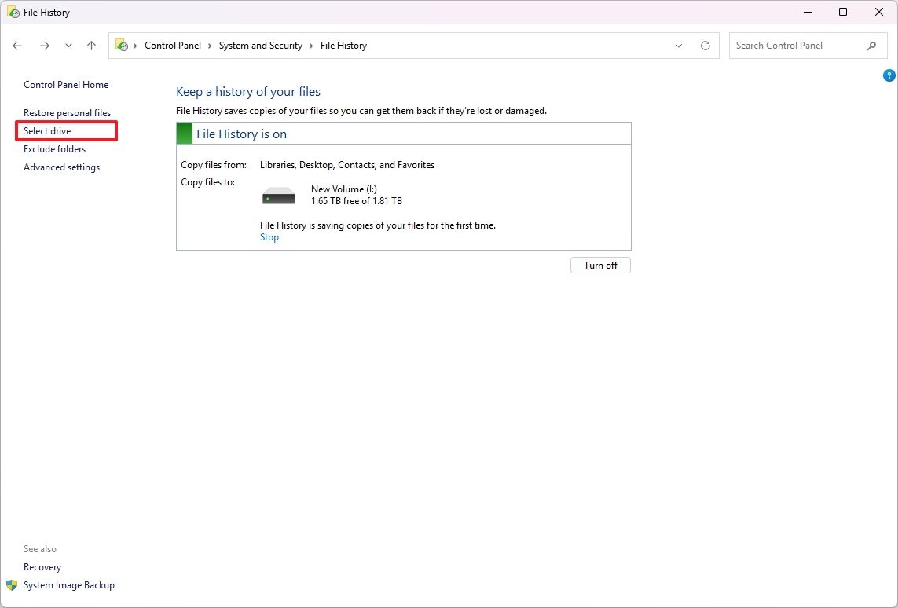Select File History in the breadcrumb path
The width and height of the screenshot is (898, 608).
click(x=343, y=45)
